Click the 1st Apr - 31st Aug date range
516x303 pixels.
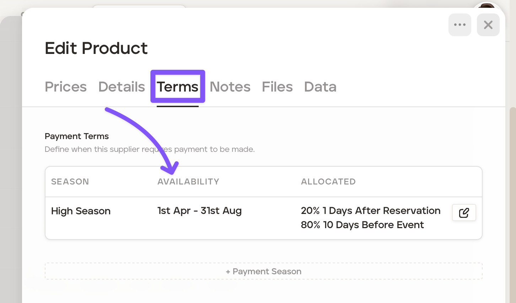pos(199,211)
